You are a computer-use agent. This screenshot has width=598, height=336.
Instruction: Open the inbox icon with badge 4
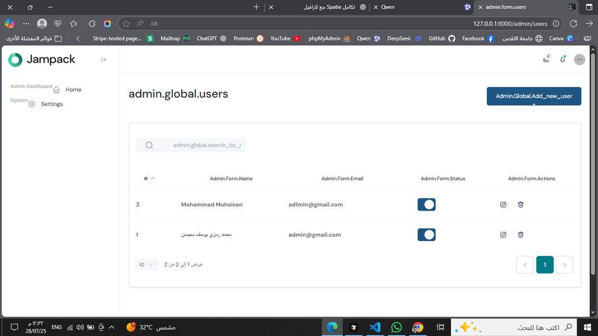point(546,60)
